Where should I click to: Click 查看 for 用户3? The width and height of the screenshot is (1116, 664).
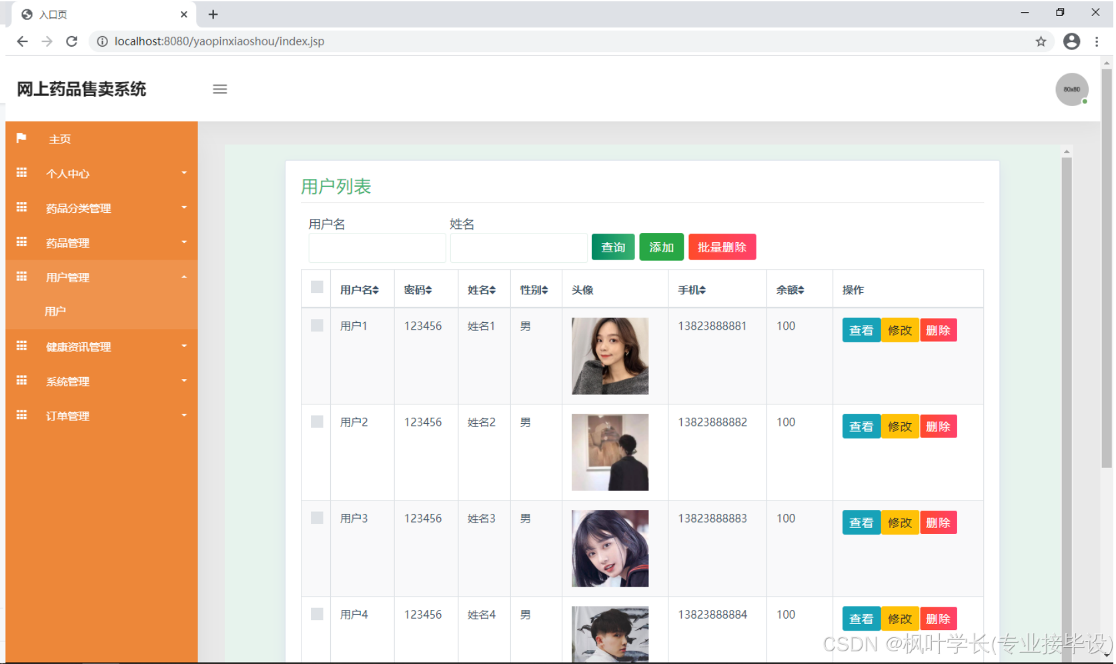pyautogui.click(x=861, y=523)
